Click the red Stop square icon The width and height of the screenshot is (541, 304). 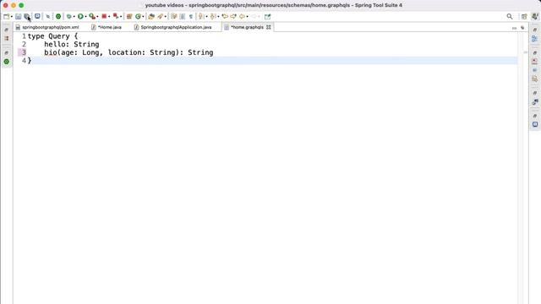[104, 16]
